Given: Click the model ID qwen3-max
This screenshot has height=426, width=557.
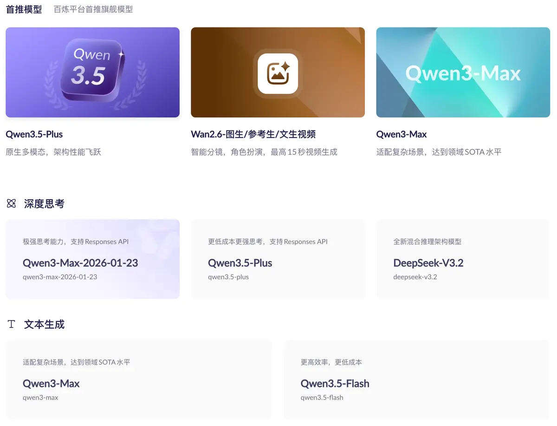Looking at the screenshot, I should tap(40, 397).
